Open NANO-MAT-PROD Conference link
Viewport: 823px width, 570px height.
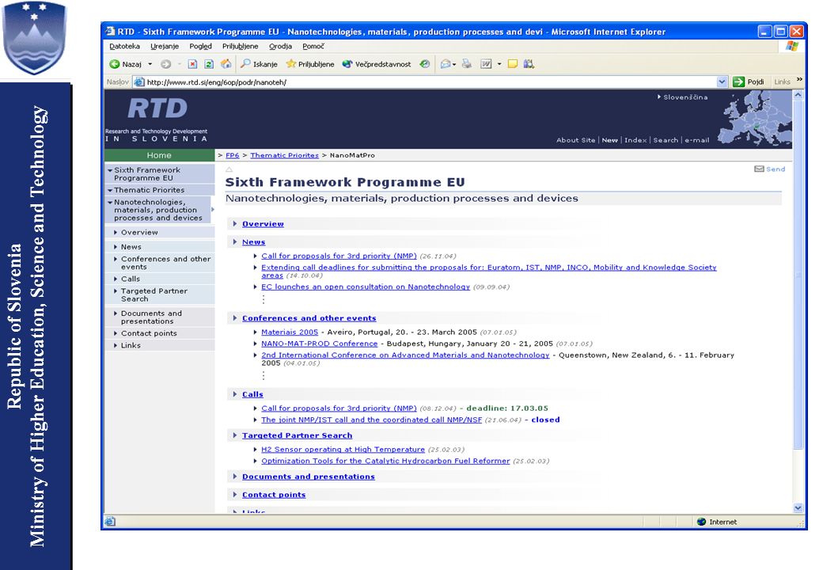pyautogui.click(x=319, y=344)
